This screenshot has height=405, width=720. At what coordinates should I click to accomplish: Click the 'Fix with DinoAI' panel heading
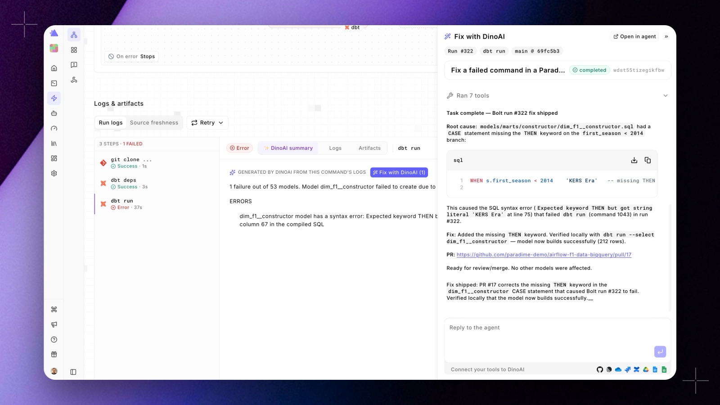point(479,36)
